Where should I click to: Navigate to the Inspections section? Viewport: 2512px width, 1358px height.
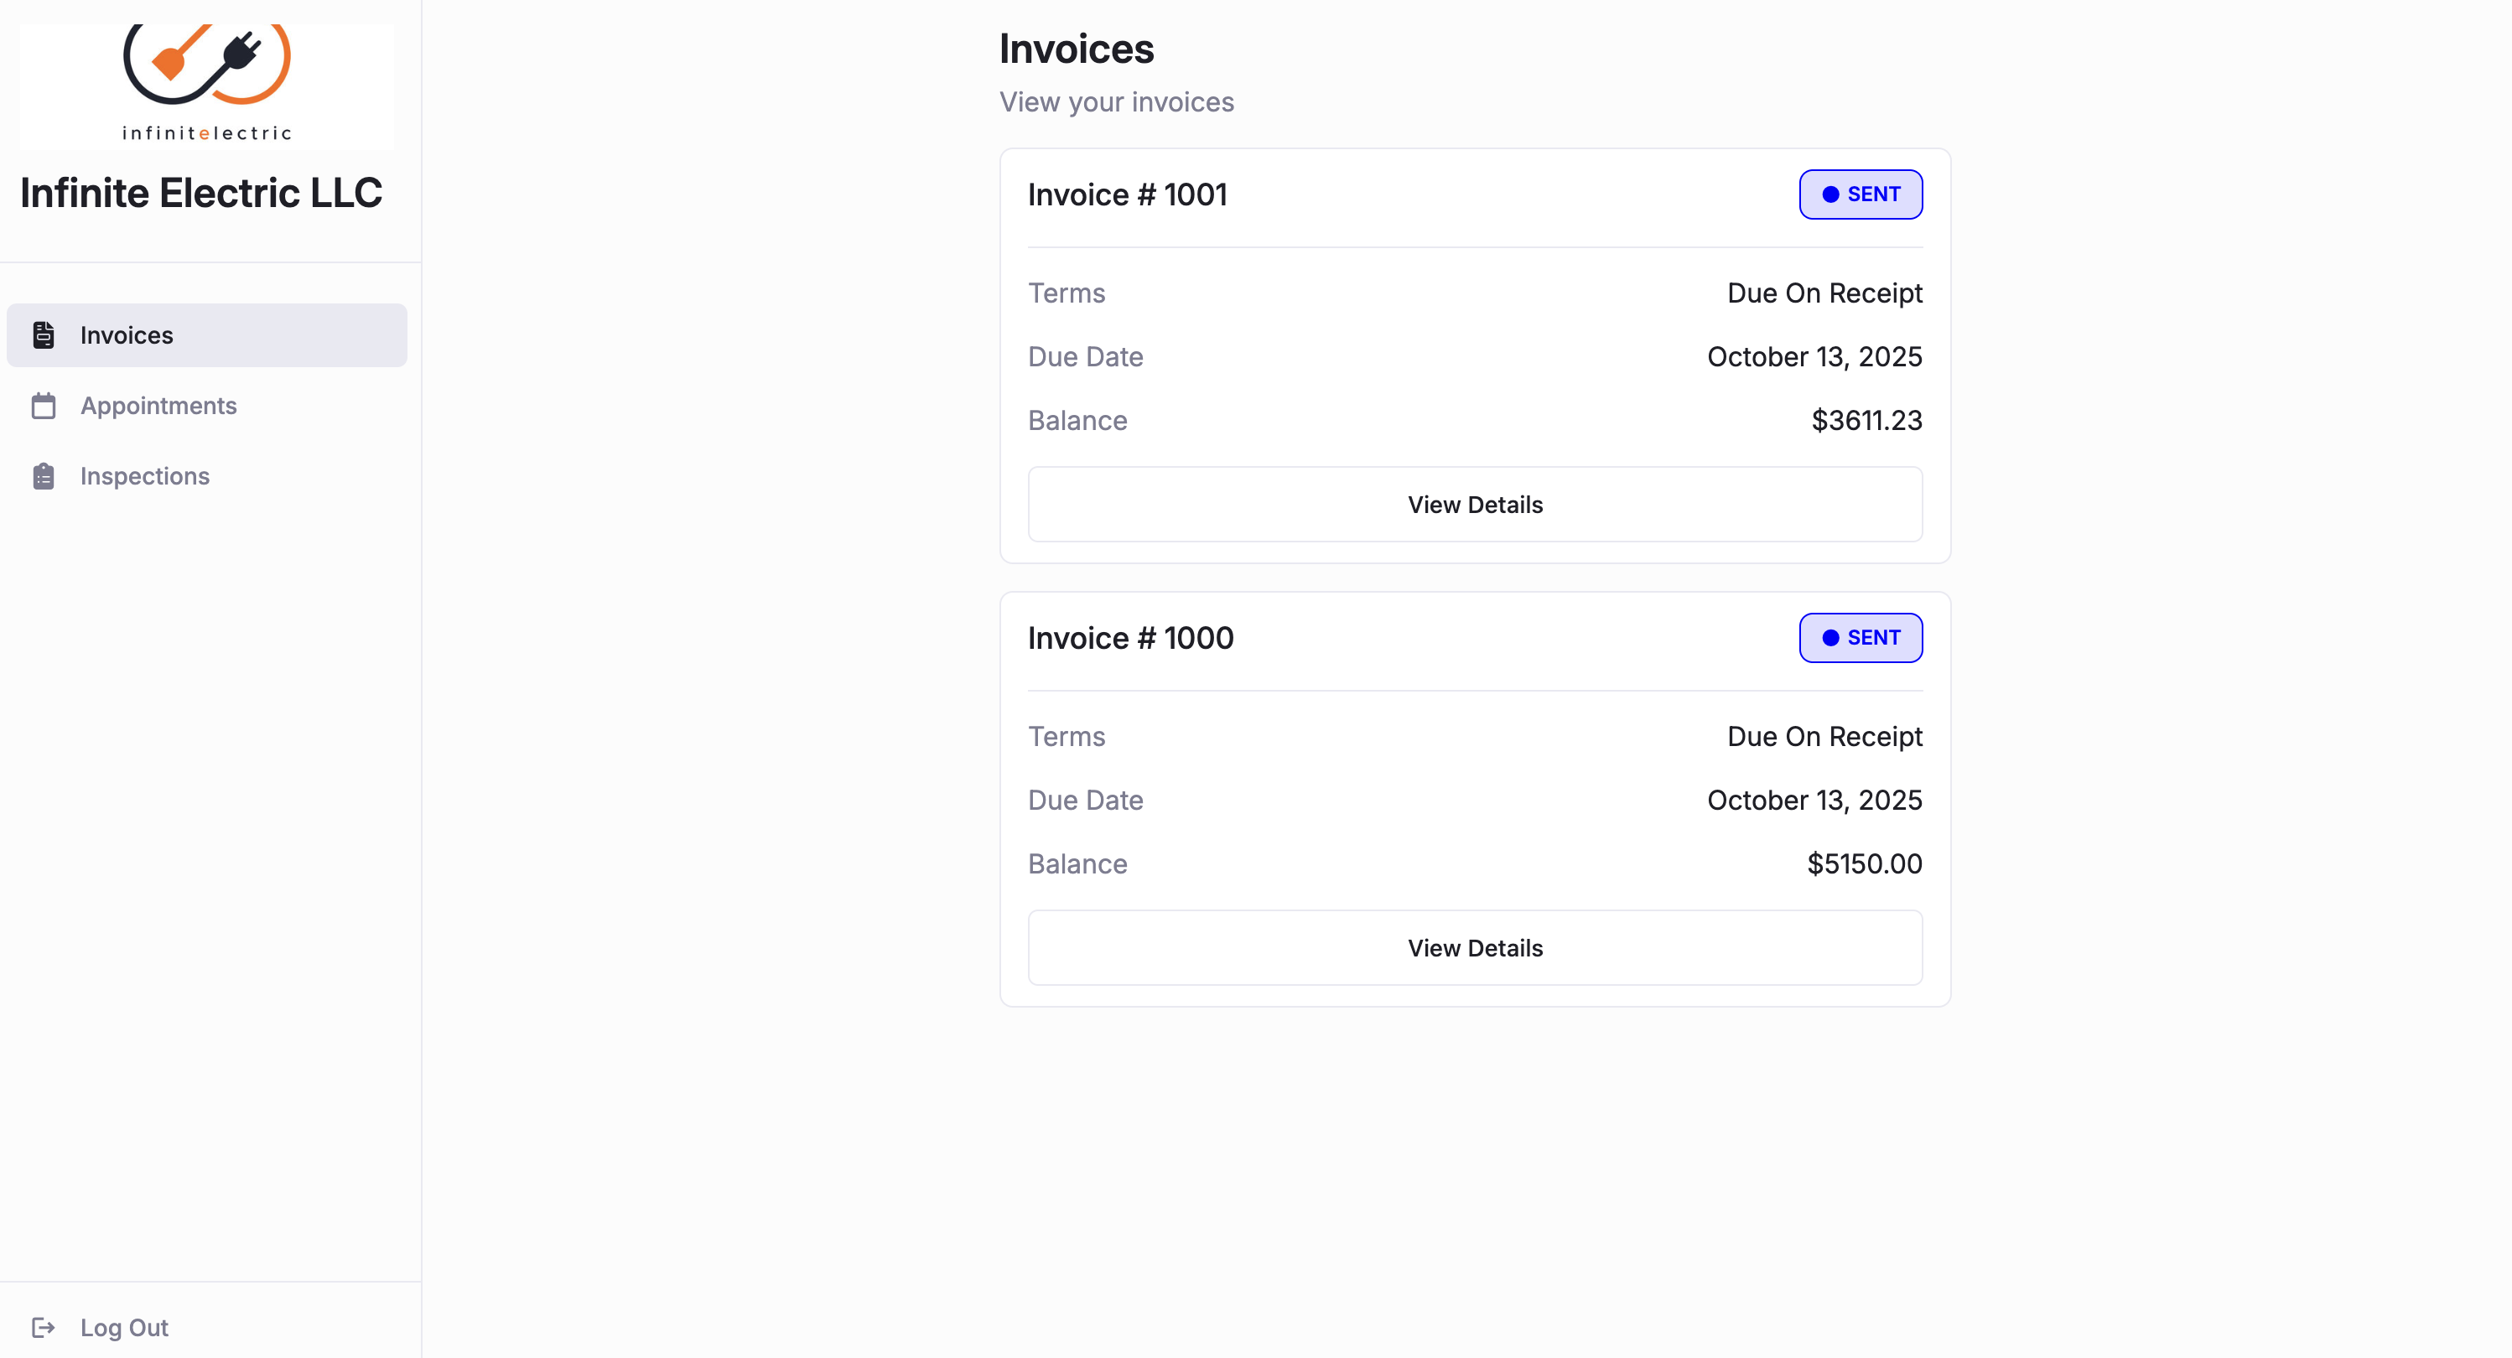click(x=144, y=477)
